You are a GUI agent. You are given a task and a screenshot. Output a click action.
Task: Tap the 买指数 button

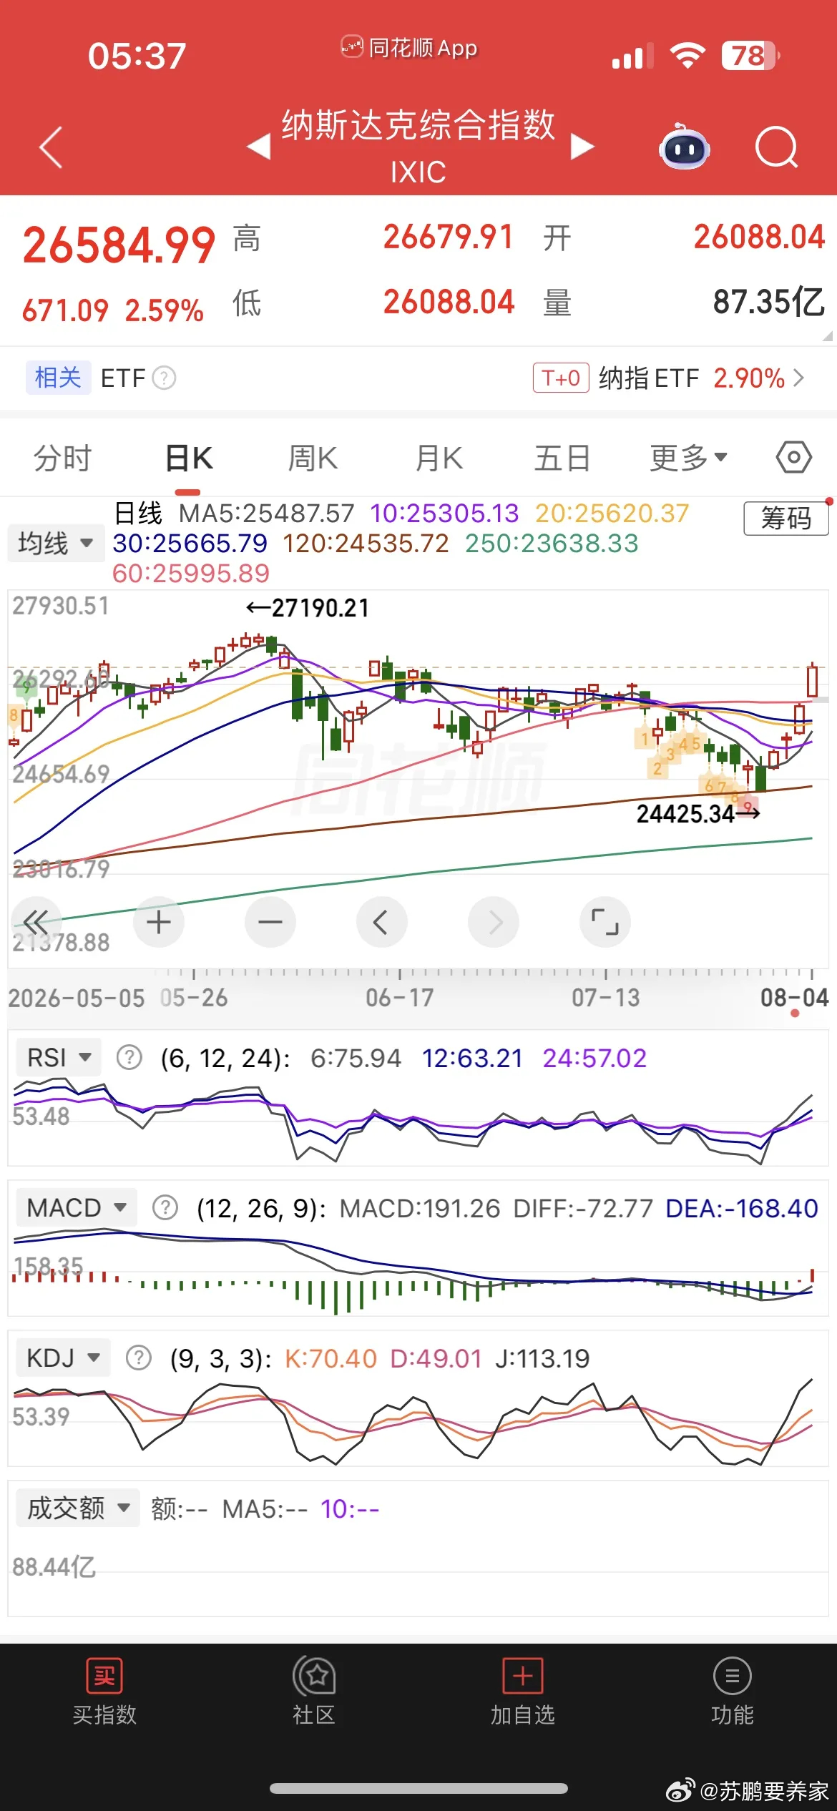[104, 1692]
